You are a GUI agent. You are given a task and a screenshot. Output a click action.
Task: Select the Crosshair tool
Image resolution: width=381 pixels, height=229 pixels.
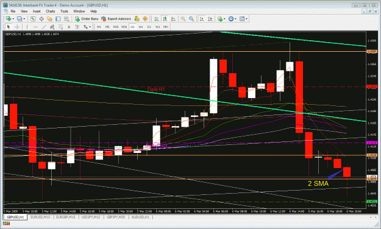17,27
